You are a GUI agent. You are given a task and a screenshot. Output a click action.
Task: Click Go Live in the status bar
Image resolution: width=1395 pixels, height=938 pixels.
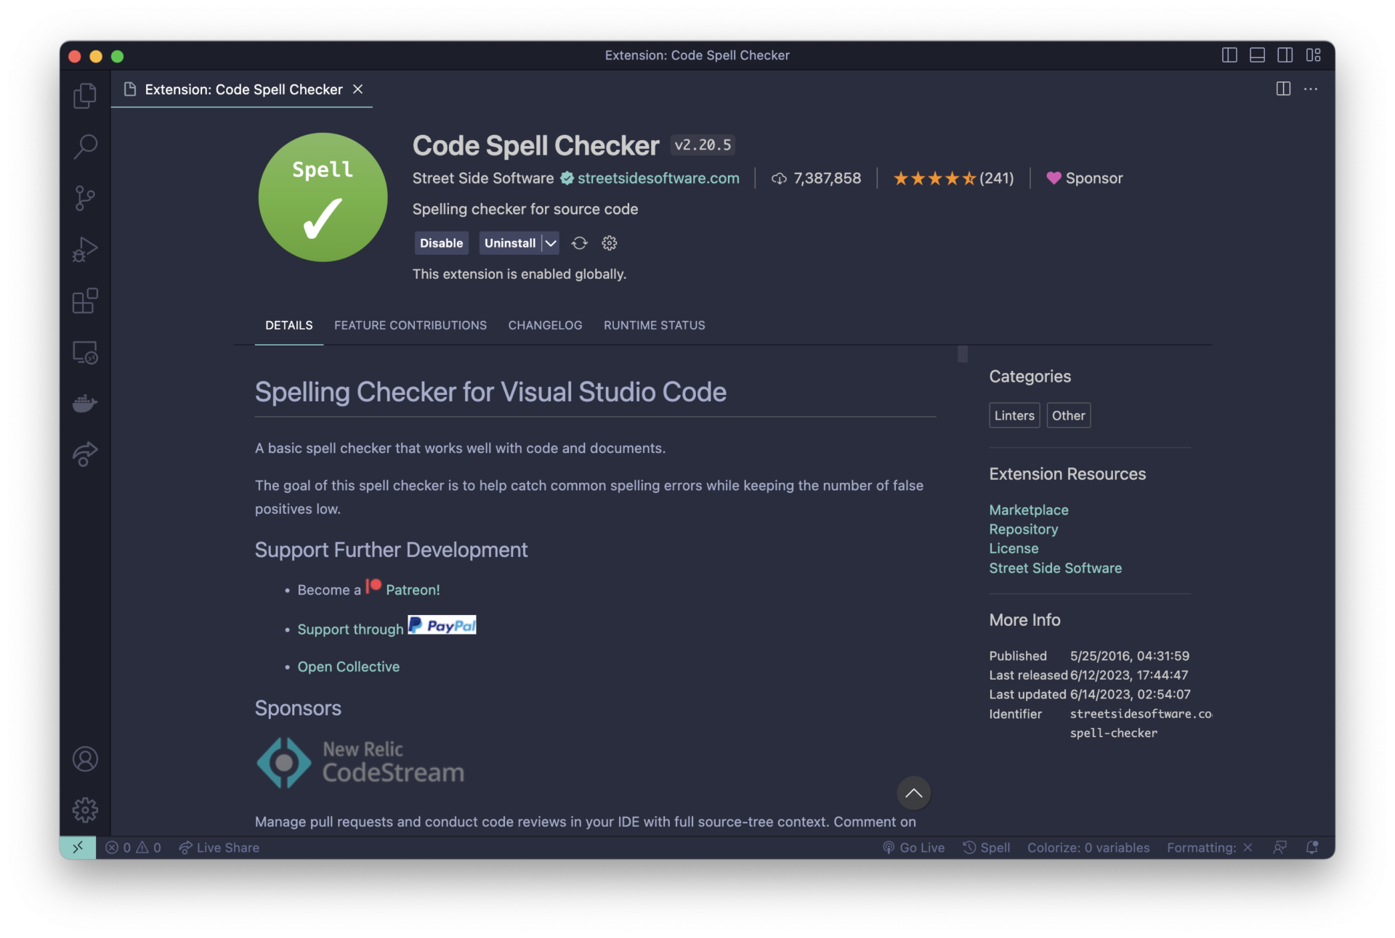tap(913, 847)
